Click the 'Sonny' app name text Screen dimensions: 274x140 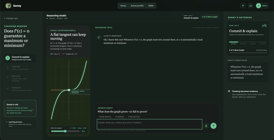[17, 6]
